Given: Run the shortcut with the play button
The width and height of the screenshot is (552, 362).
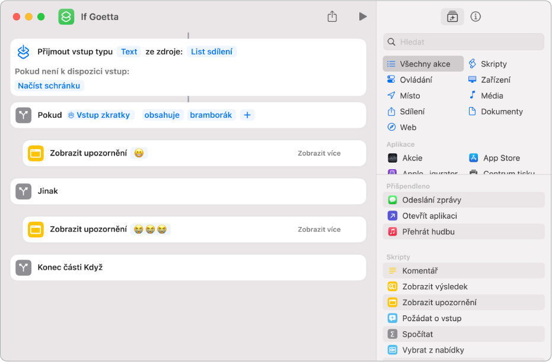Looking at the screenshot, I should click(x=363, y=17).
